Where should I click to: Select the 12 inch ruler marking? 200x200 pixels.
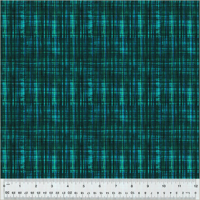[196, 186]
